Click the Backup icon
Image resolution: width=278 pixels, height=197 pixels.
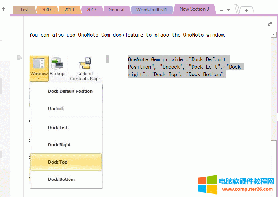tap(57, 64)
